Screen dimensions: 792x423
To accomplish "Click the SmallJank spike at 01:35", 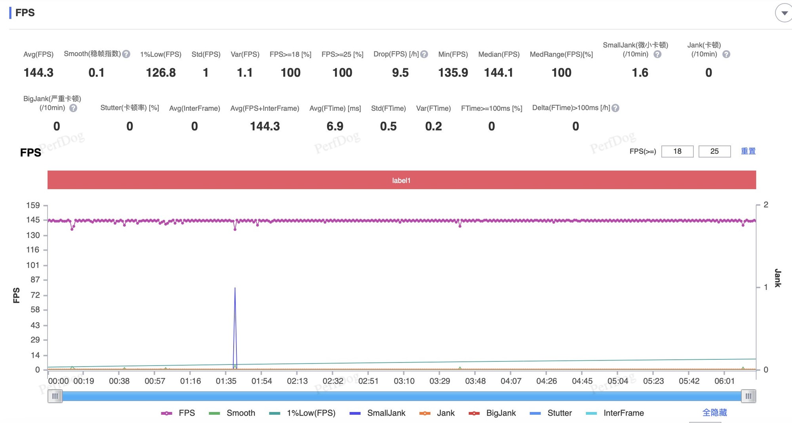I will (x=235, y=328).
